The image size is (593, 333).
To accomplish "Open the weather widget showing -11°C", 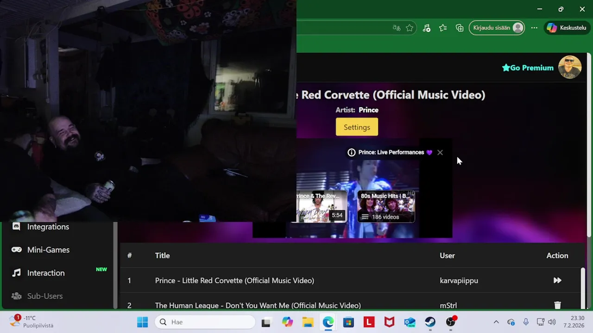I will coord(32,322).
